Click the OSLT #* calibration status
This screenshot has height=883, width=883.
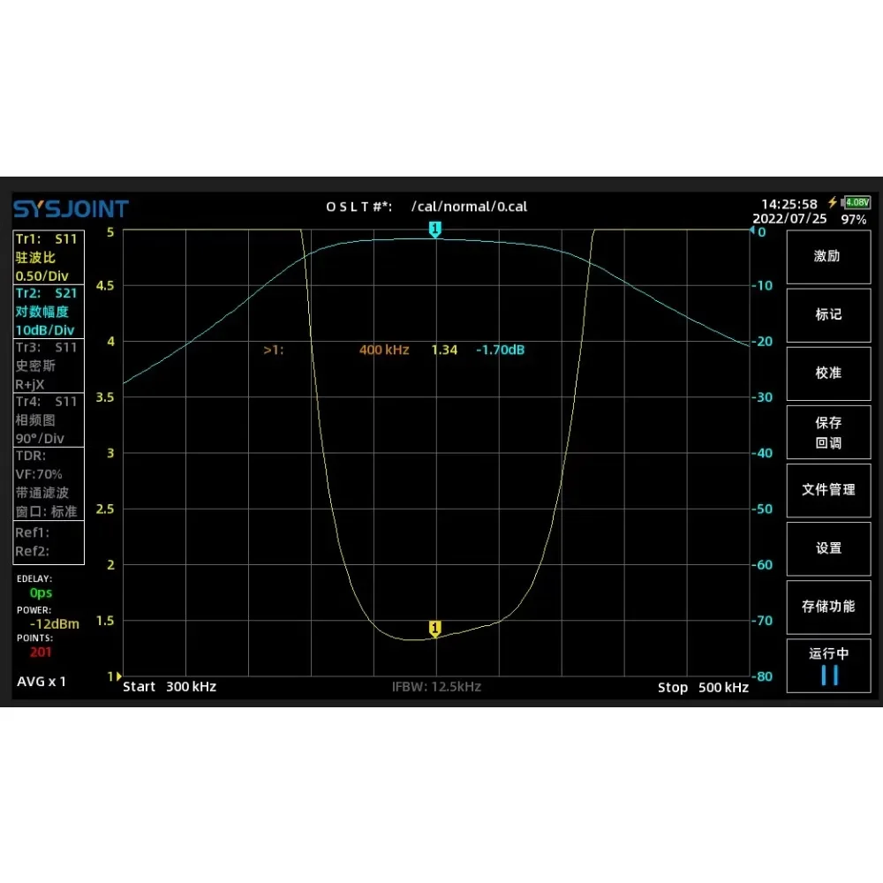(x=358, y=207)
